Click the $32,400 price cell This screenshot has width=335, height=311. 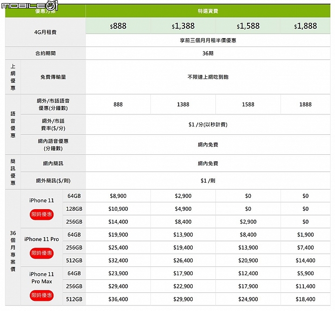[118, 260]
